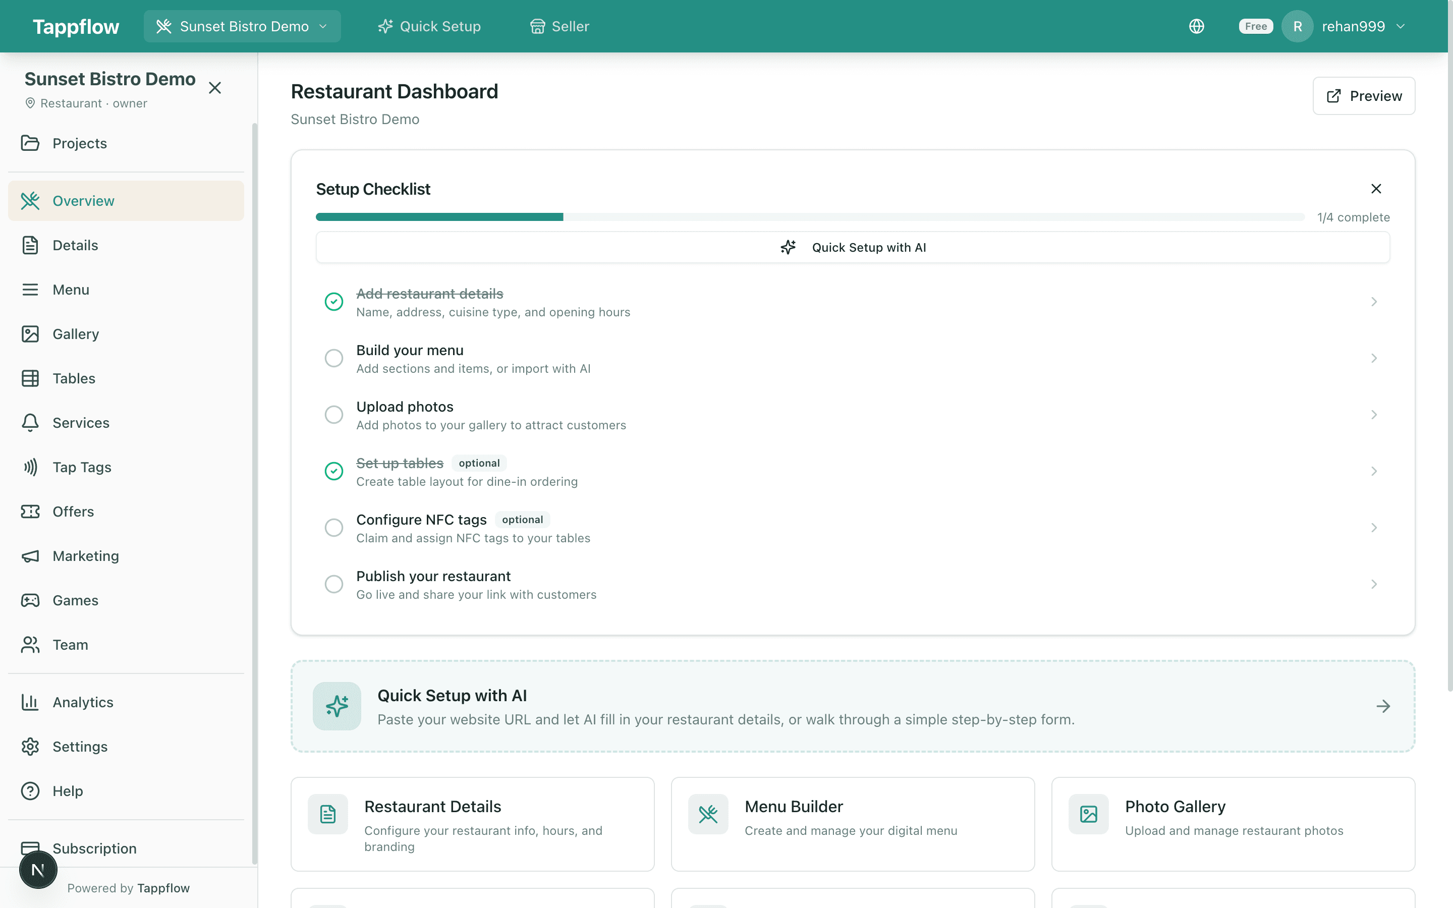Open Quick Setup from the top bar
This screenshot has width=1453, height=908.
click(429, 26)
